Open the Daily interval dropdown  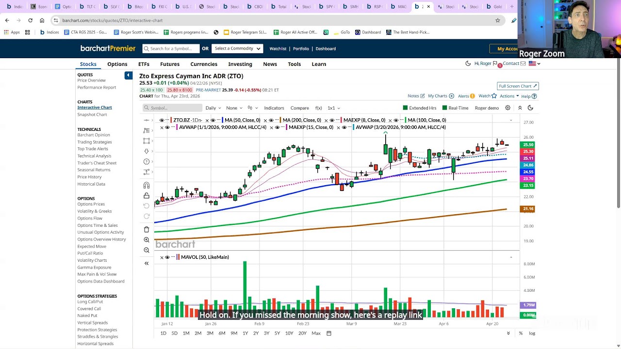tap(213, 108)
